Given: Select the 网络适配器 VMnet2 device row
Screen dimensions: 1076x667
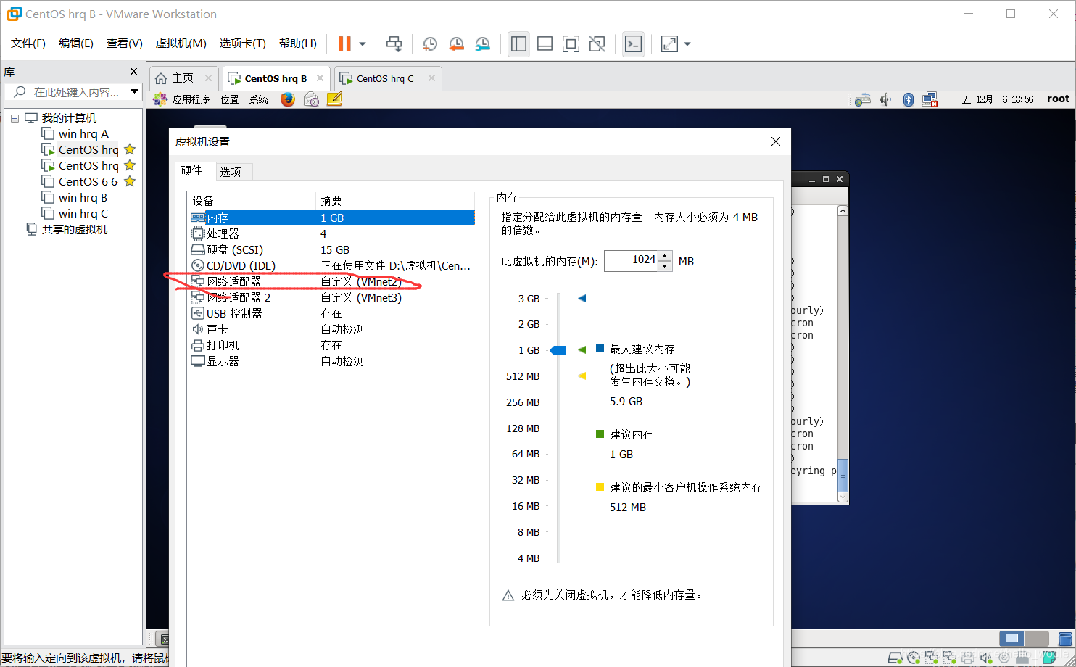Looking at the screenshot, I should 331,282.
